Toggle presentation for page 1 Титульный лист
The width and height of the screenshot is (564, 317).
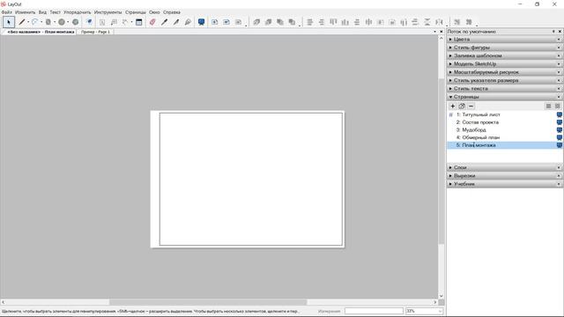point(560,114)
